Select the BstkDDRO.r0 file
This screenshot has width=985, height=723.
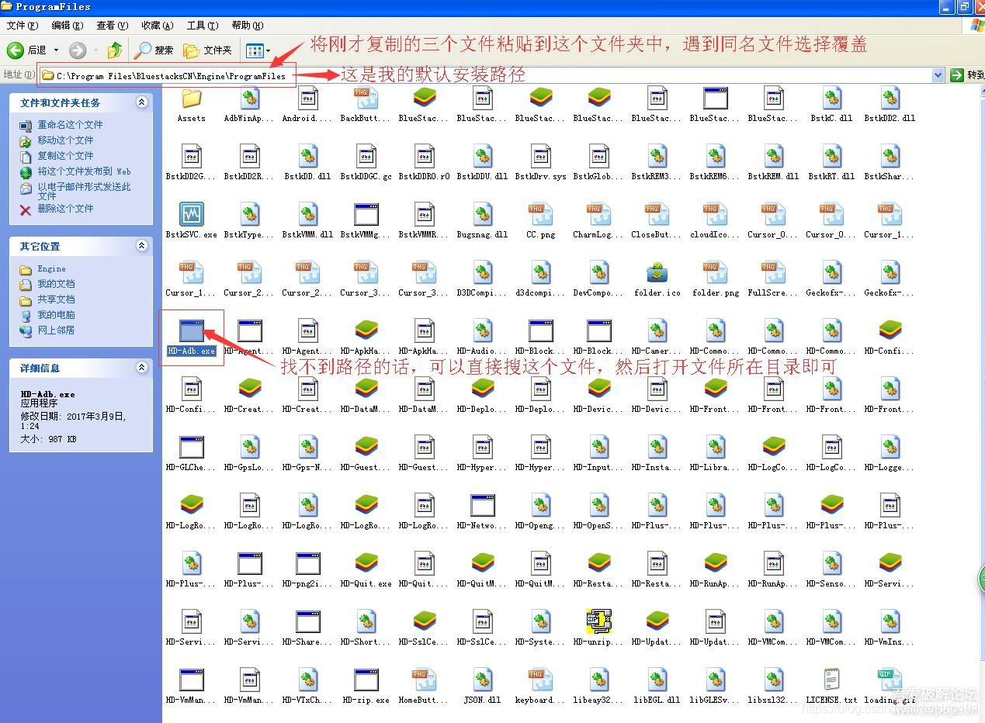tap(425, 162)
